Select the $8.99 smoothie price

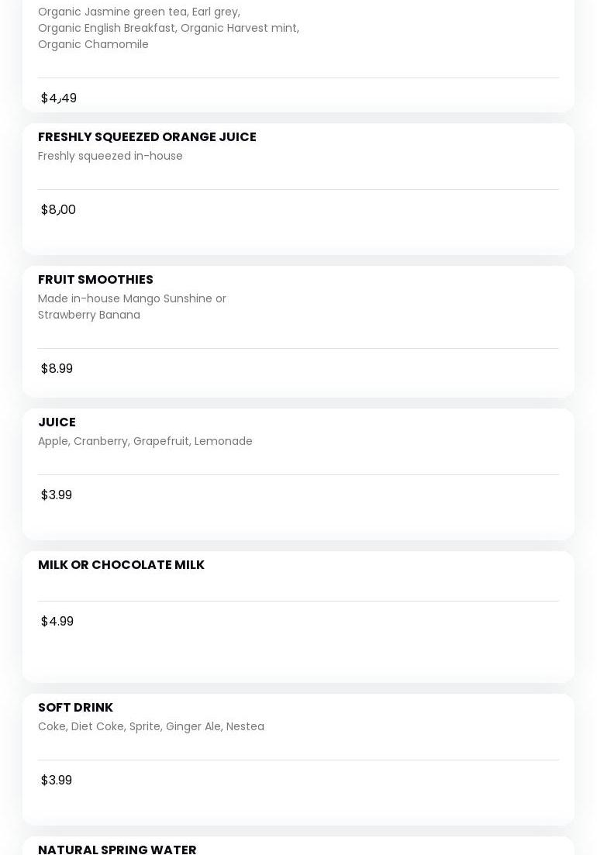(57, 369)
